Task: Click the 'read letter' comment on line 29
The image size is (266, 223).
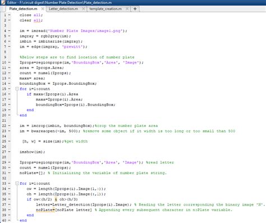Action: (160, 162)
